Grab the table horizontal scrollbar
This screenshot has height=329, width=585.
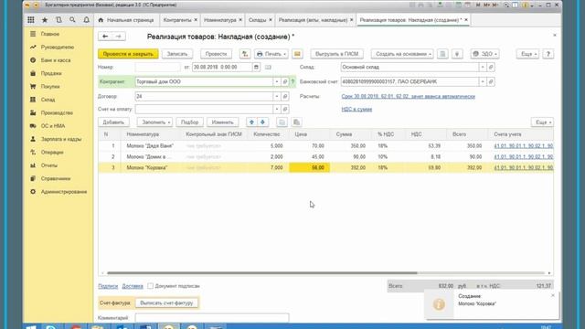click(262, 273)
